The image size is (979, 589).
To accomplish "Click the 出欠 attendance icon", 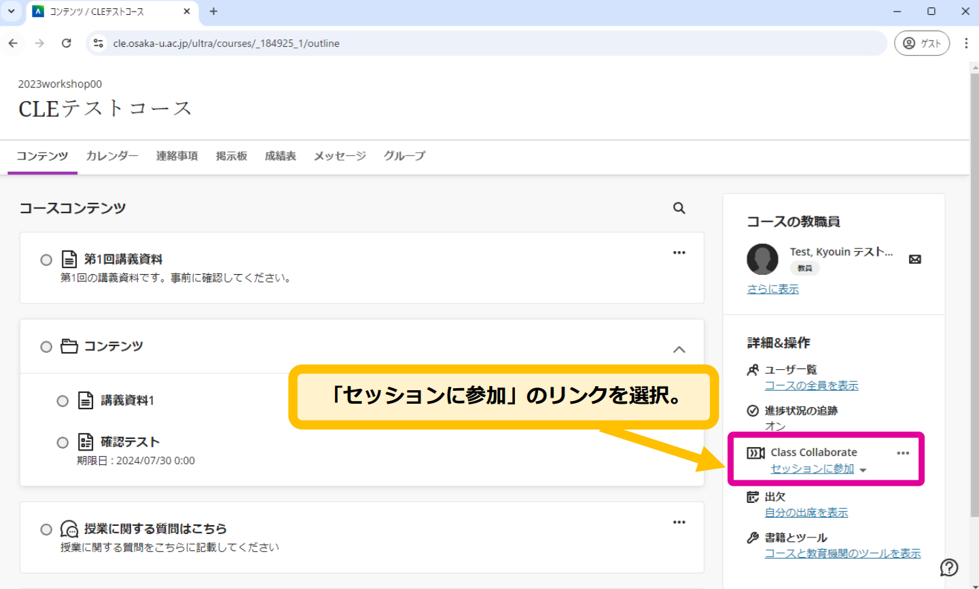I will (753, 497).
